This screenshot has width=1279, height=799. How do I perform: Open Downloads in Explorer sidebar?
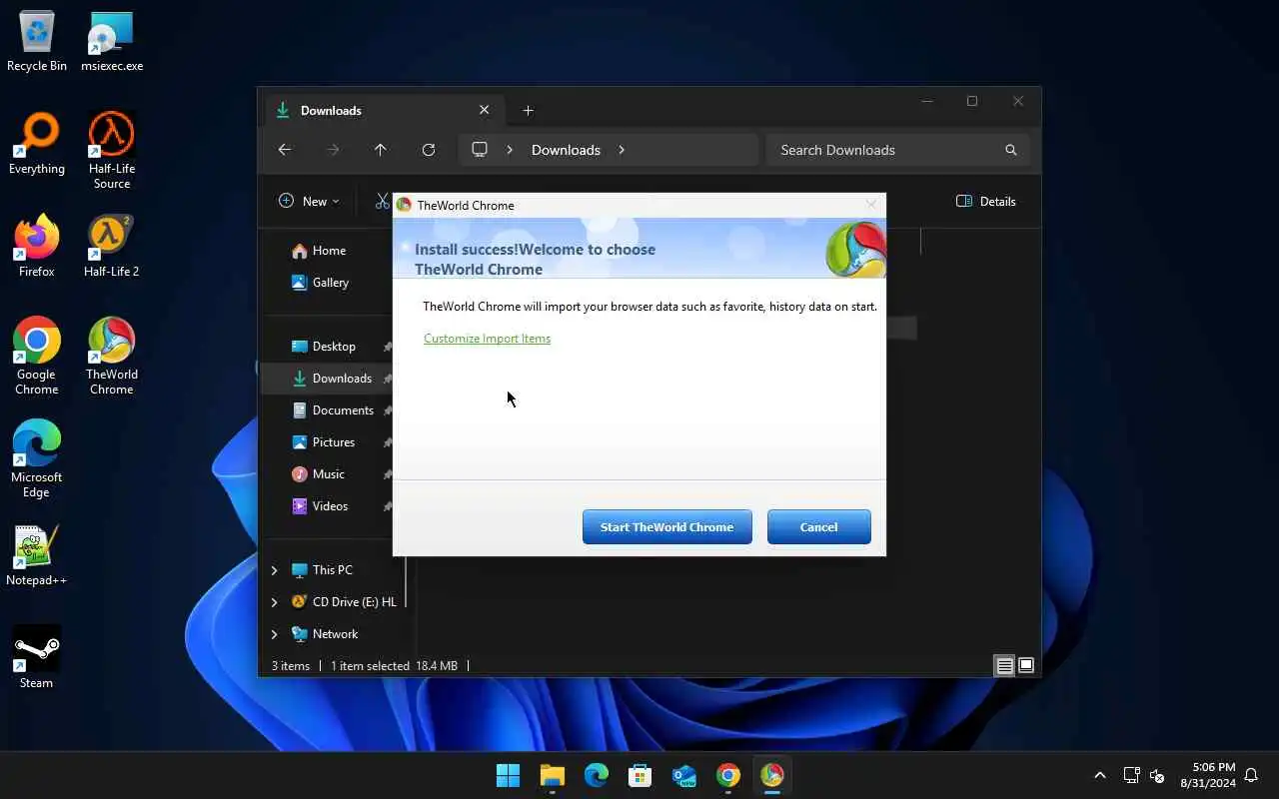click(342, 379)
